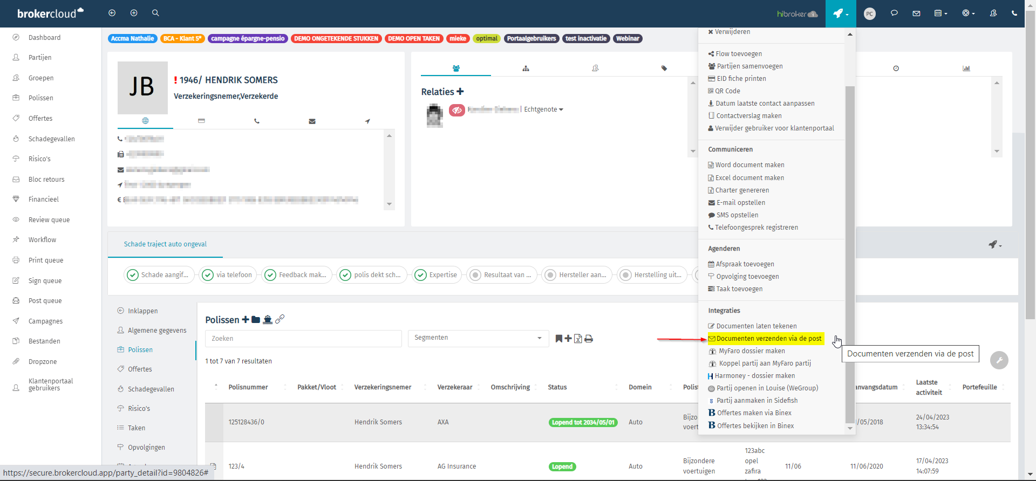
Task: Click the rocket actions icon in top bar
Action: pyautogui.click(x=840, y=13)
